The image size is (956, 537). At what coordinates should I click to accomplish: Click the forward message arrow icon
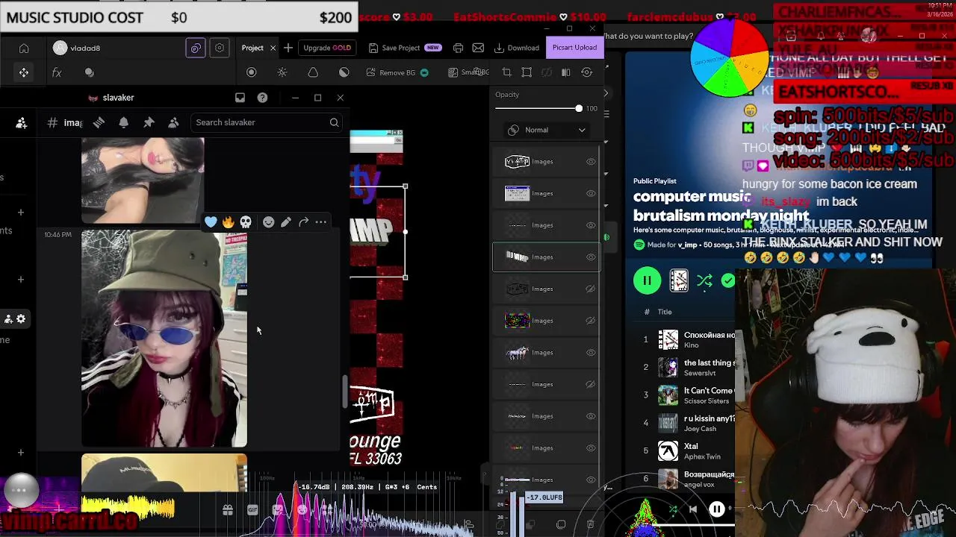tap(303, 222)
